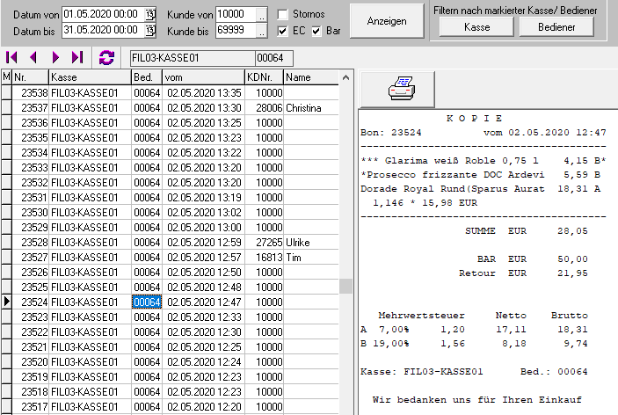Select the selected-row marker for 23524

click(6, 302)
